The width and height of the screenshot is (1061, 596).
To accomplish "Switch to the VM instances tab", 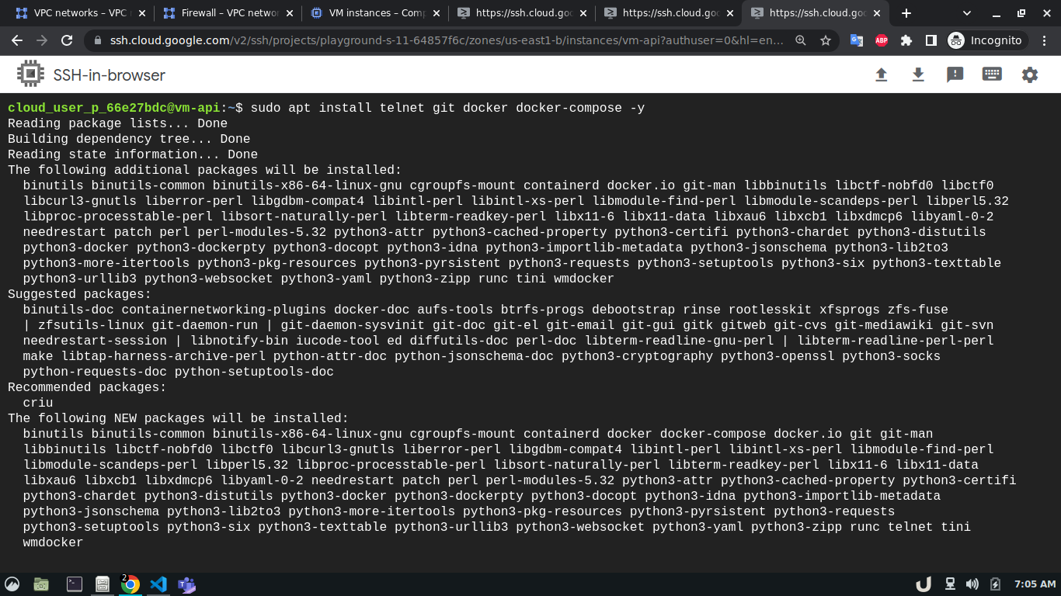I will (x=374, y=13).
